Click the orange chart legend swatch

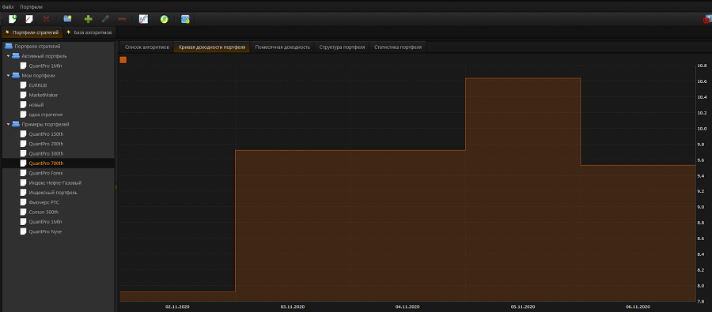tap(123, 60)
